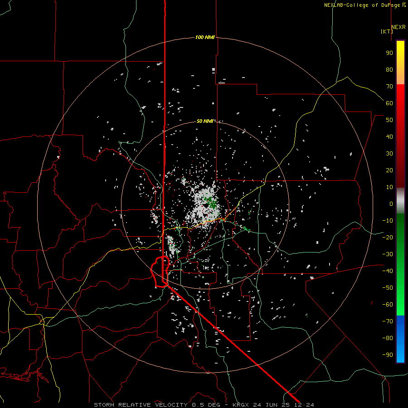
Task: Click the 20 value on velocity scale
Action: pos(389,170)
